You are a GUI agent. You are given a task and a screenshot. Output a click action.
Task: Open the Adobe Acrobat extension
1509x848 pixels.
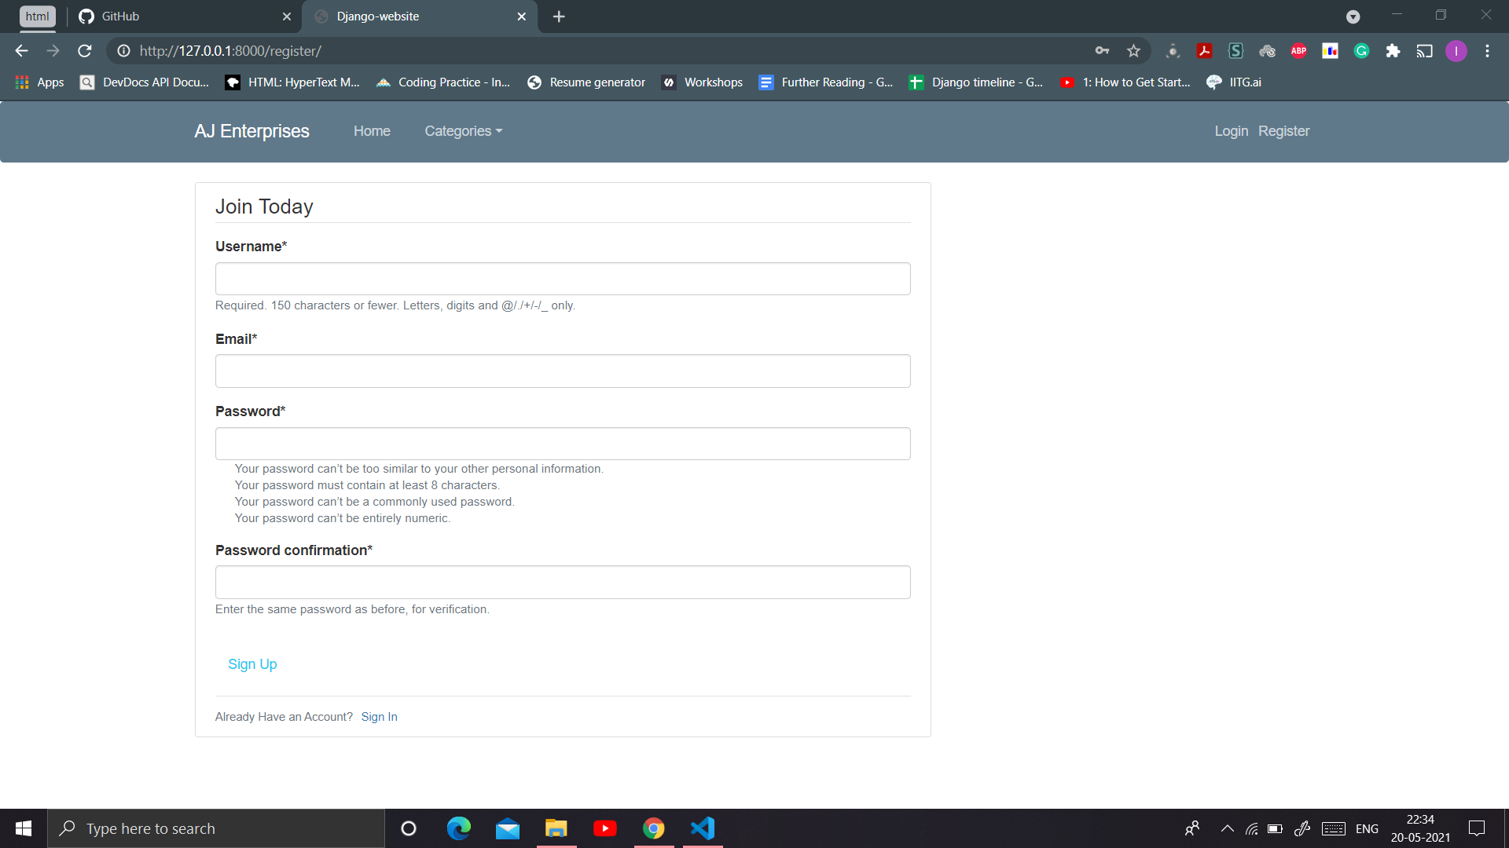tap(1205, 50)
